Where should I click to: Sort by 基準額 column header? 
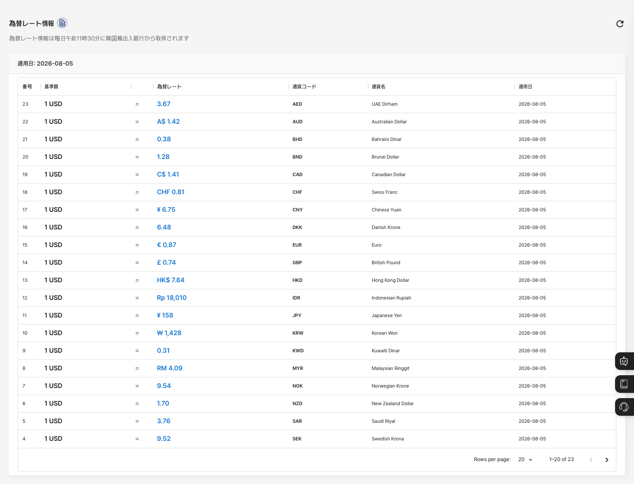(51, 87)
